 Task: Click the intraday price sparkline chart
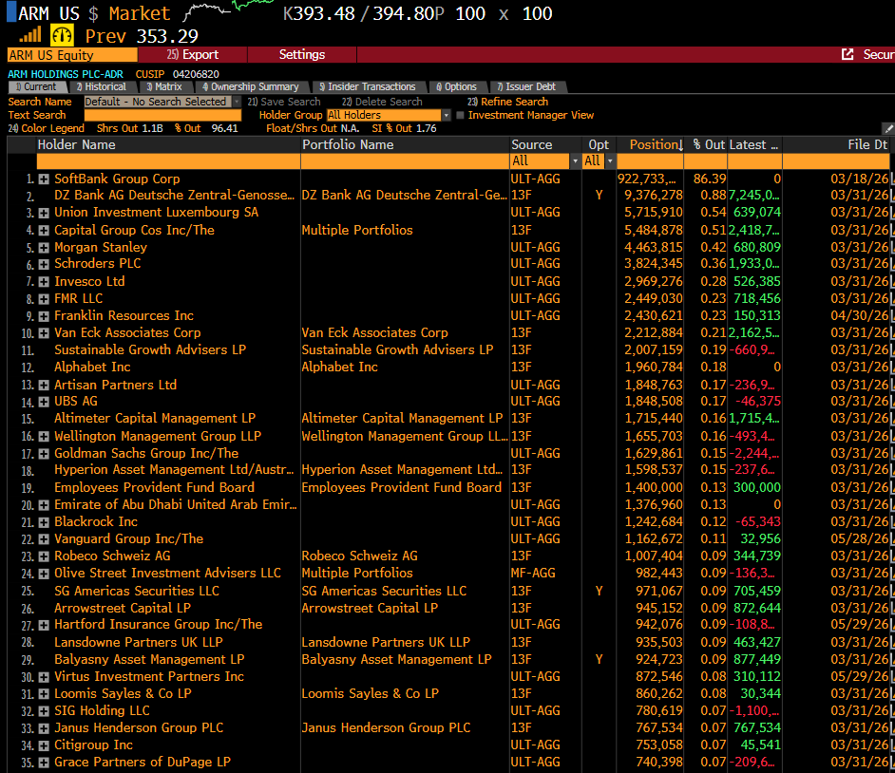click(x=228, y=9)
